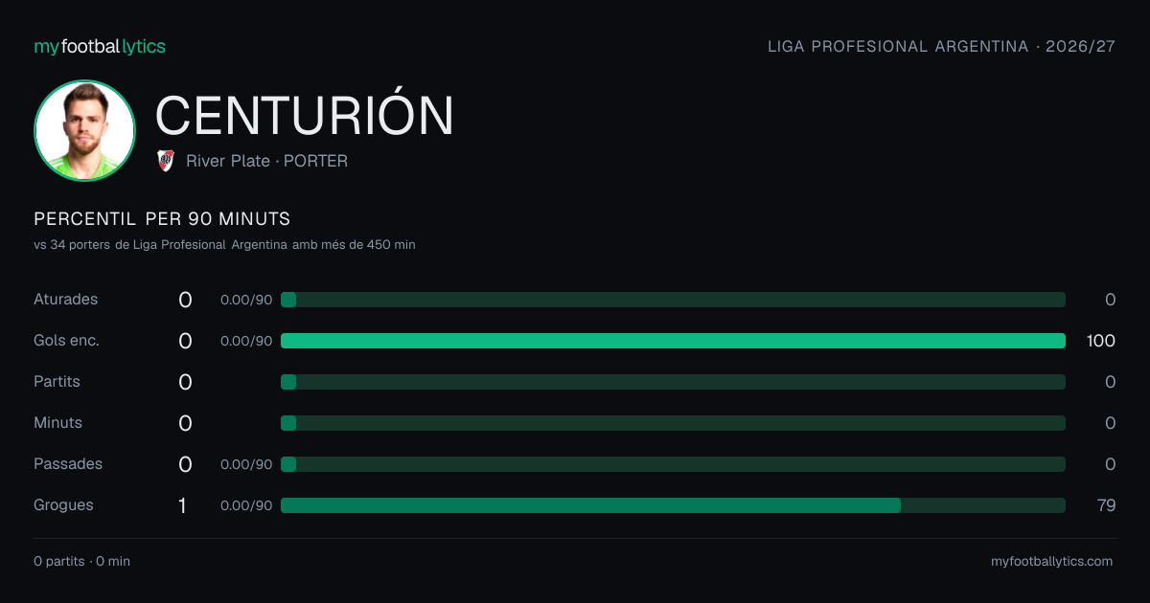Click the 100 percentile value for Gols enc.
The width and height of the screenshot is (1150, 603).
1101,341
